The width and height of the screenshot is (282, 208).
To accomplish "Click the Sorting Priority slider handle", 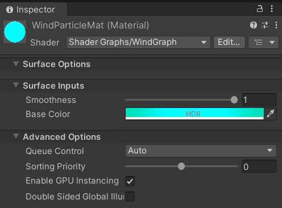I will (181, 167).
